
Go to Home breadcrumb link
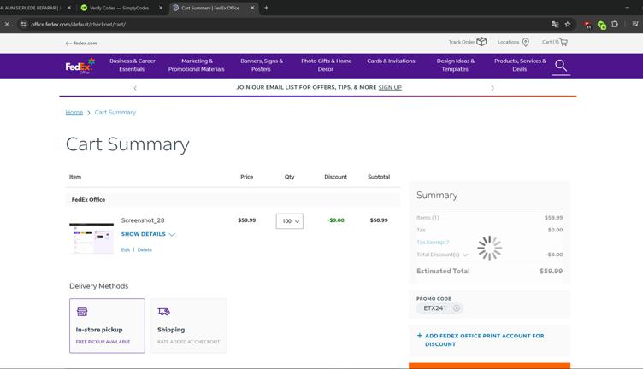74,113
